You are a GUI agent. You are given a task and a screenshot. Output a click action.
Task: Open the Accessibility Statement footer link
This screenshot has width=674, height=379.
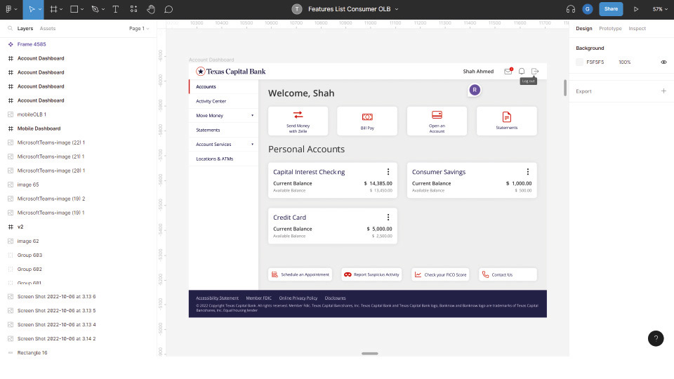tap(217, 298)
